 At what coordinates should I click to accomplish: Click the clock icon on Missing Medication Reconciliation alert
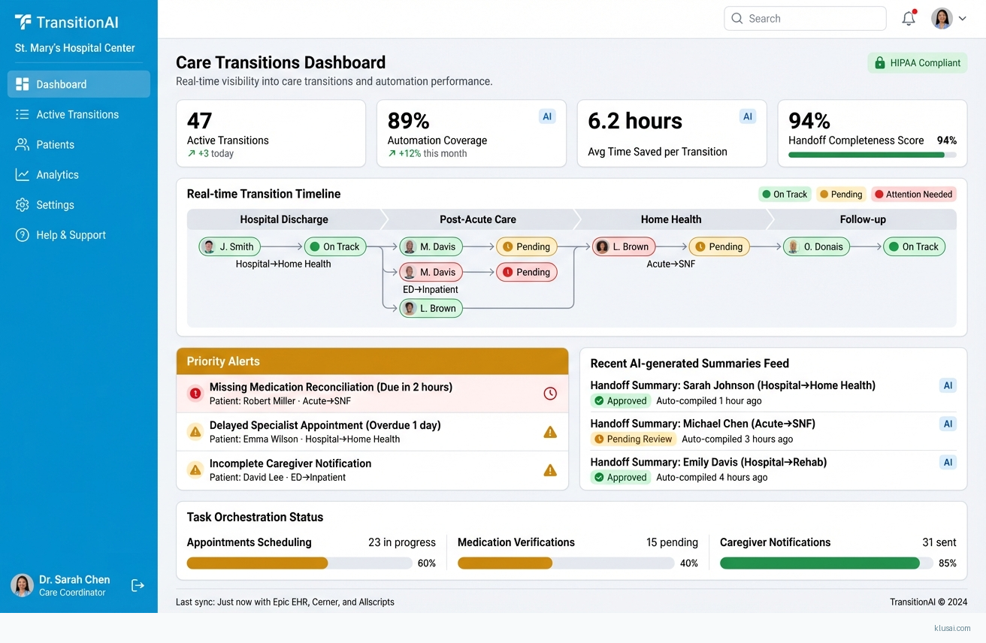(550, 394)
